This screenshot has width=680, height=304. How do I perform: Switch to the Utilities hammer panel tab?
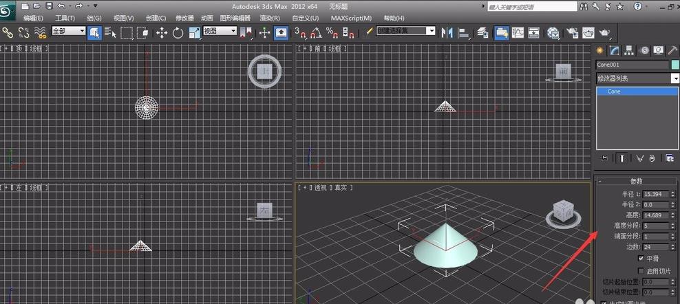pos(672,50)
